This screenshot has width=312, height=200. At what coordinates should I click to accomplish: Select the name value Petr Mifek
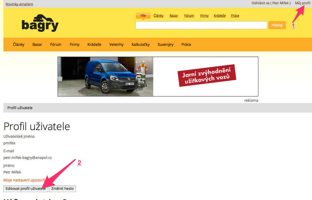pos(12,172)
